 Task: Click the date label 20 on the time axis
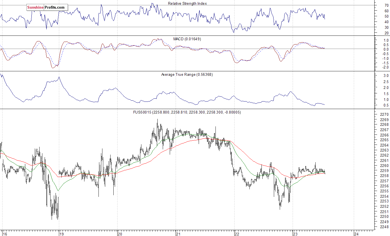pyautogui.click(x=120, y=234)
